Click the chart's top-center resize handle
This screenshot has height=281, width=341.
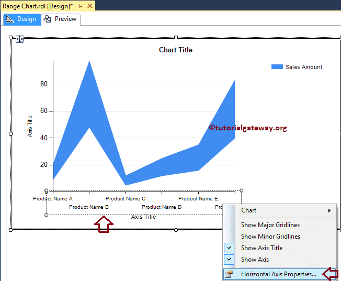coord(176,38)
